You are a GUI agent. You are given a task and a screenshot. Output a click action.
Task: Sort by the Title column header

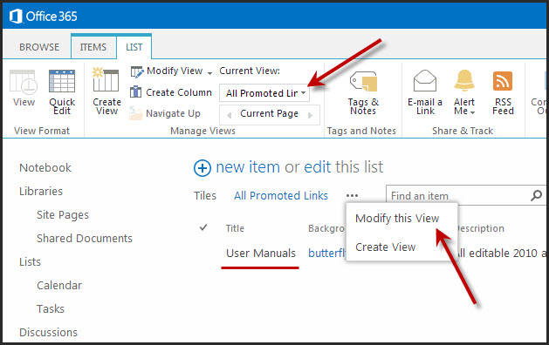pyautogui.click(x=235, y=228)
